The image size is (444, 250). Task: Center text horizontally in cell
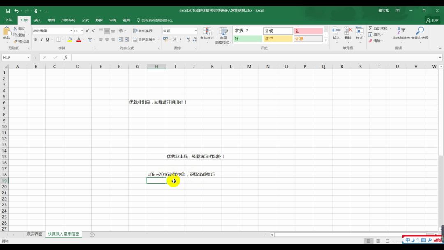pos(107,39)
